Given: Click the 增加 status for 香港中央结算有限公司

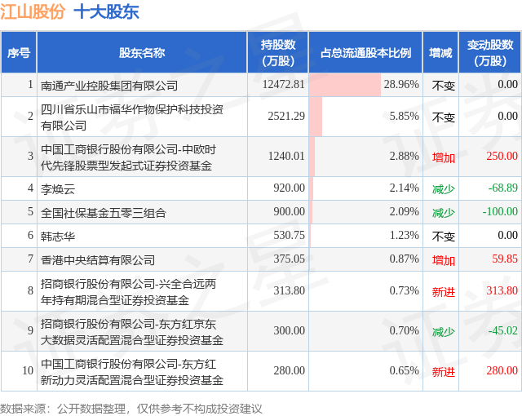Looking at the screenshot, I should click(x=444, y=260).
